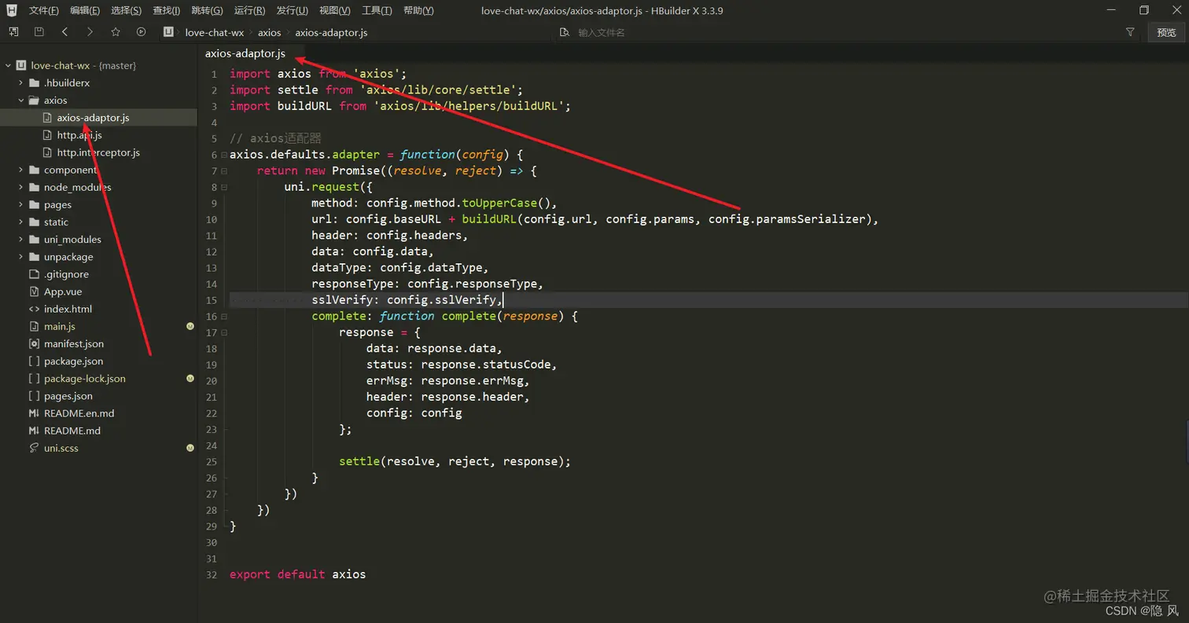Image resolution: width=1189 pixels, height=623 pixels.
Task: Click the Vue file icon of App.vue
Action: [34, 291]
